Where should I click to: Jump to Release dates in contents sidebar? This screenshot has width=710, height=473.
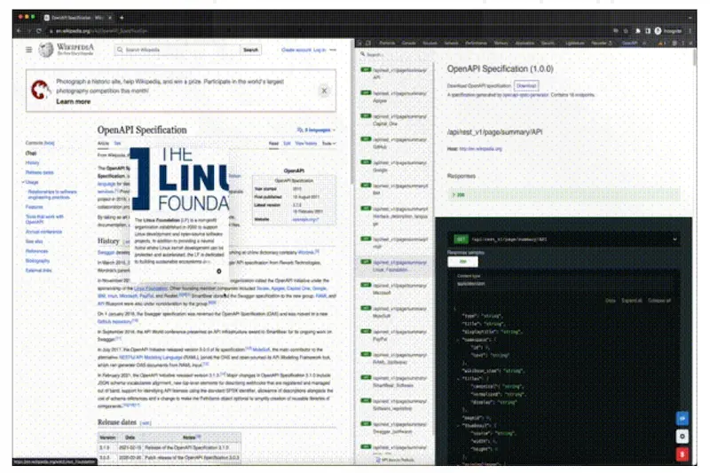point(39,172)
